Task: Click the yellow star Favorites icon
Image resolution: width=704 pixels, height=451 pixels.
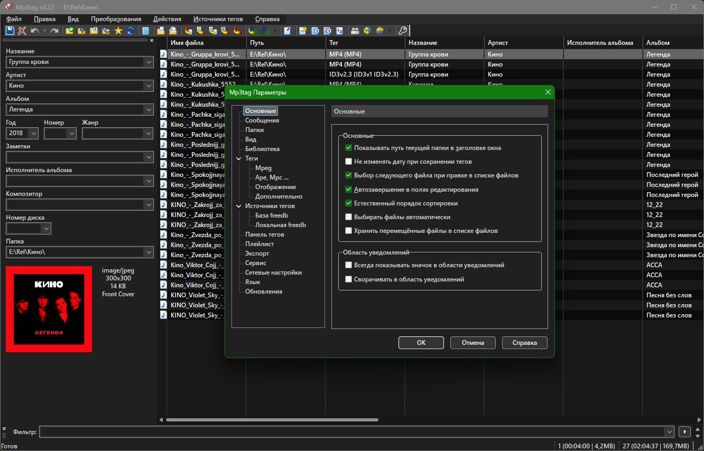Action: [x=118, y=31]
